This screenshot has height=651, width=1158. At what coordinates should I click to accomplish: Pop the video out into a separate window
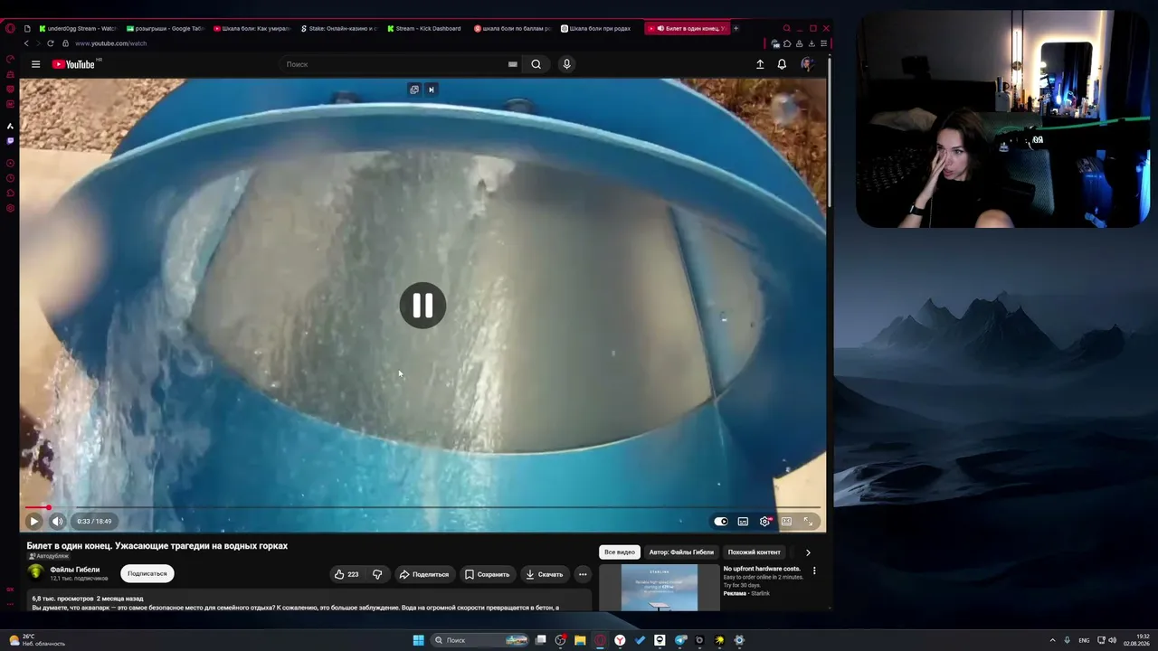pos(413,90)
